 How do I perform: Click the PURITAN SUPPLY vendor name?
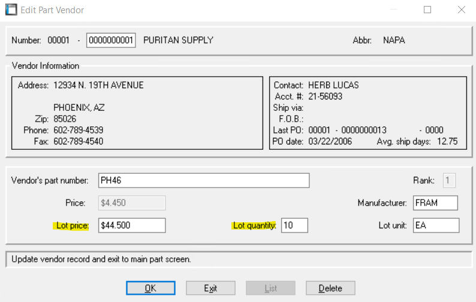[178, 41]
